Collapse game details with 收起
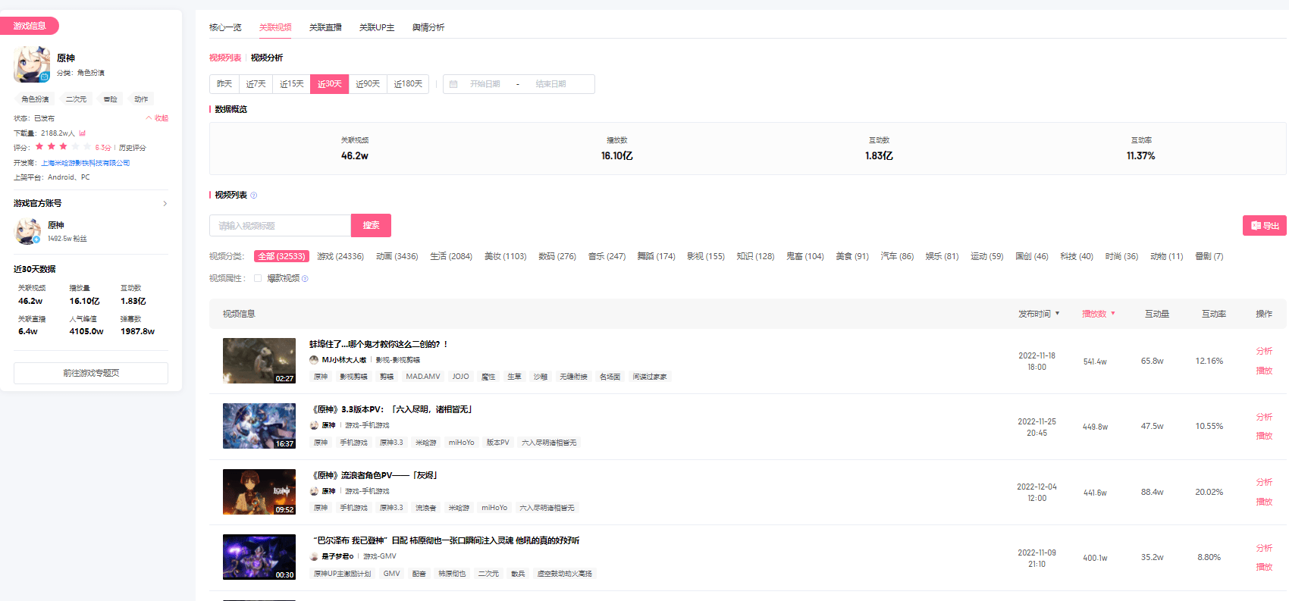This screenshot has width=1289, height=601. coord(157,118)
